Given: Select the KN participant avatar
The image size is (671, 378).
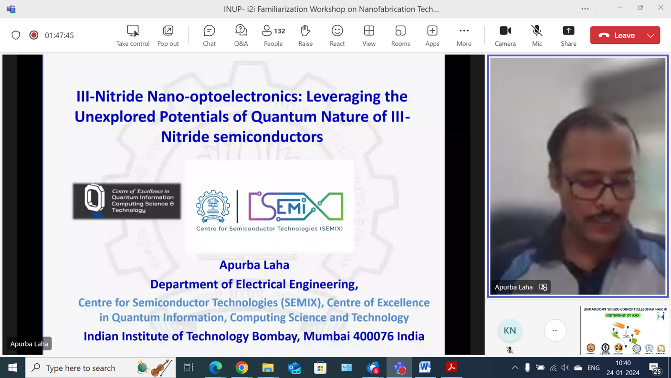Looking at the screenshot, I should (510, 330).
